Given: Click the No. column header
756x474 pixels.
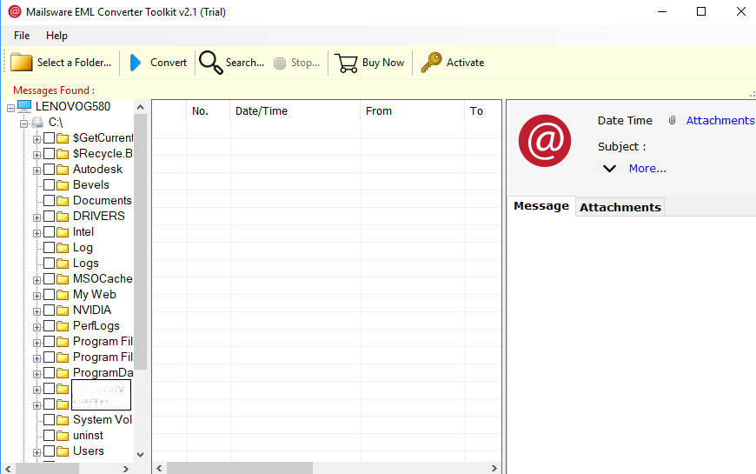Looking at the screenshot, I should click(209, 111).
